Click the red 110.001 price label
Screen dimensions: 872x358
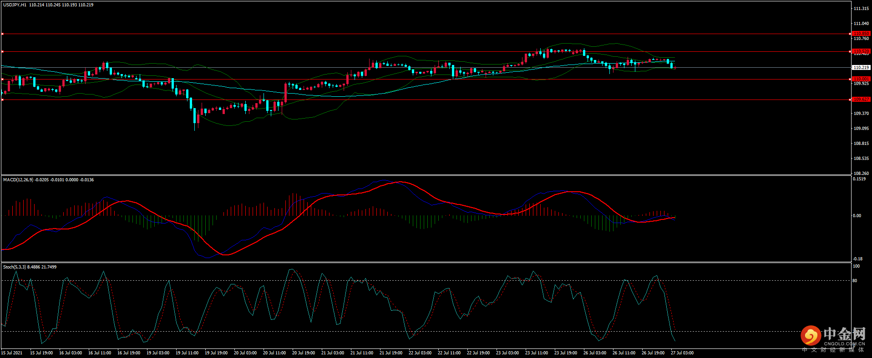(x=861, y=79)
